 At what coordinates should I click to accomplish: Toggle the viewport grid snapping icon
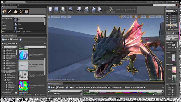coord(133,17)
